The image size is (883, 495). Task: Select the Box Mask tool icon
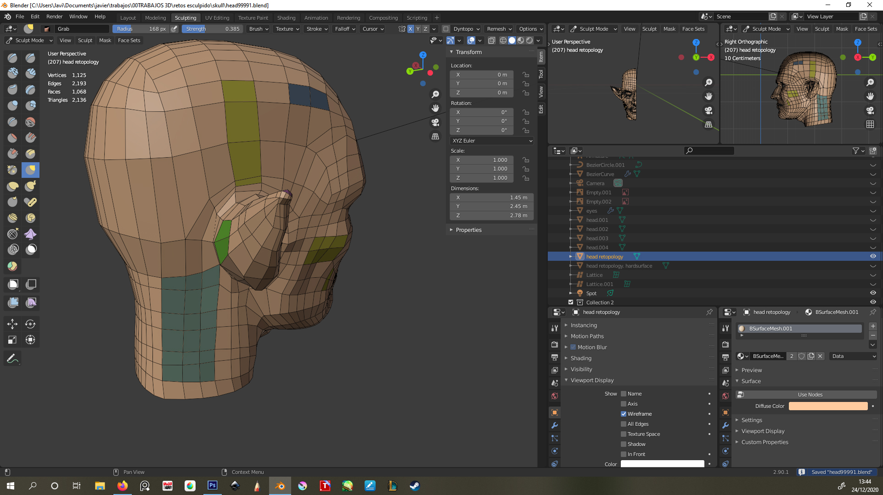click(13, 285)
